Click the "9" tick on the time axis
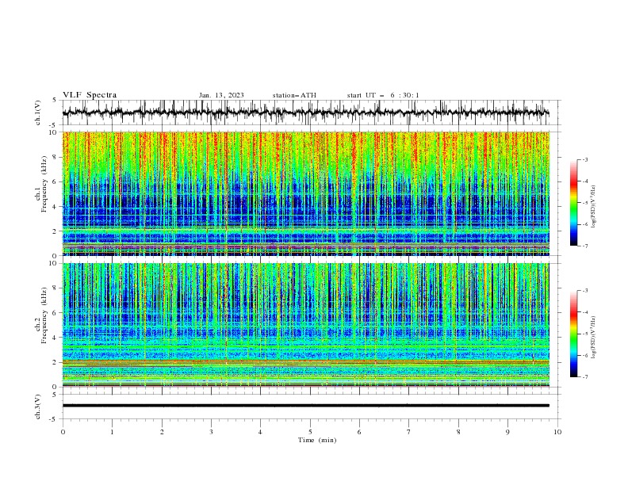This screenshot has width=628, height=485. (507, 432)
